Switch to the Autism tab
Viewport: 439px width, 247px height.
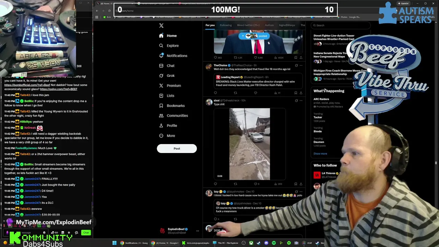tap(269, 25)
